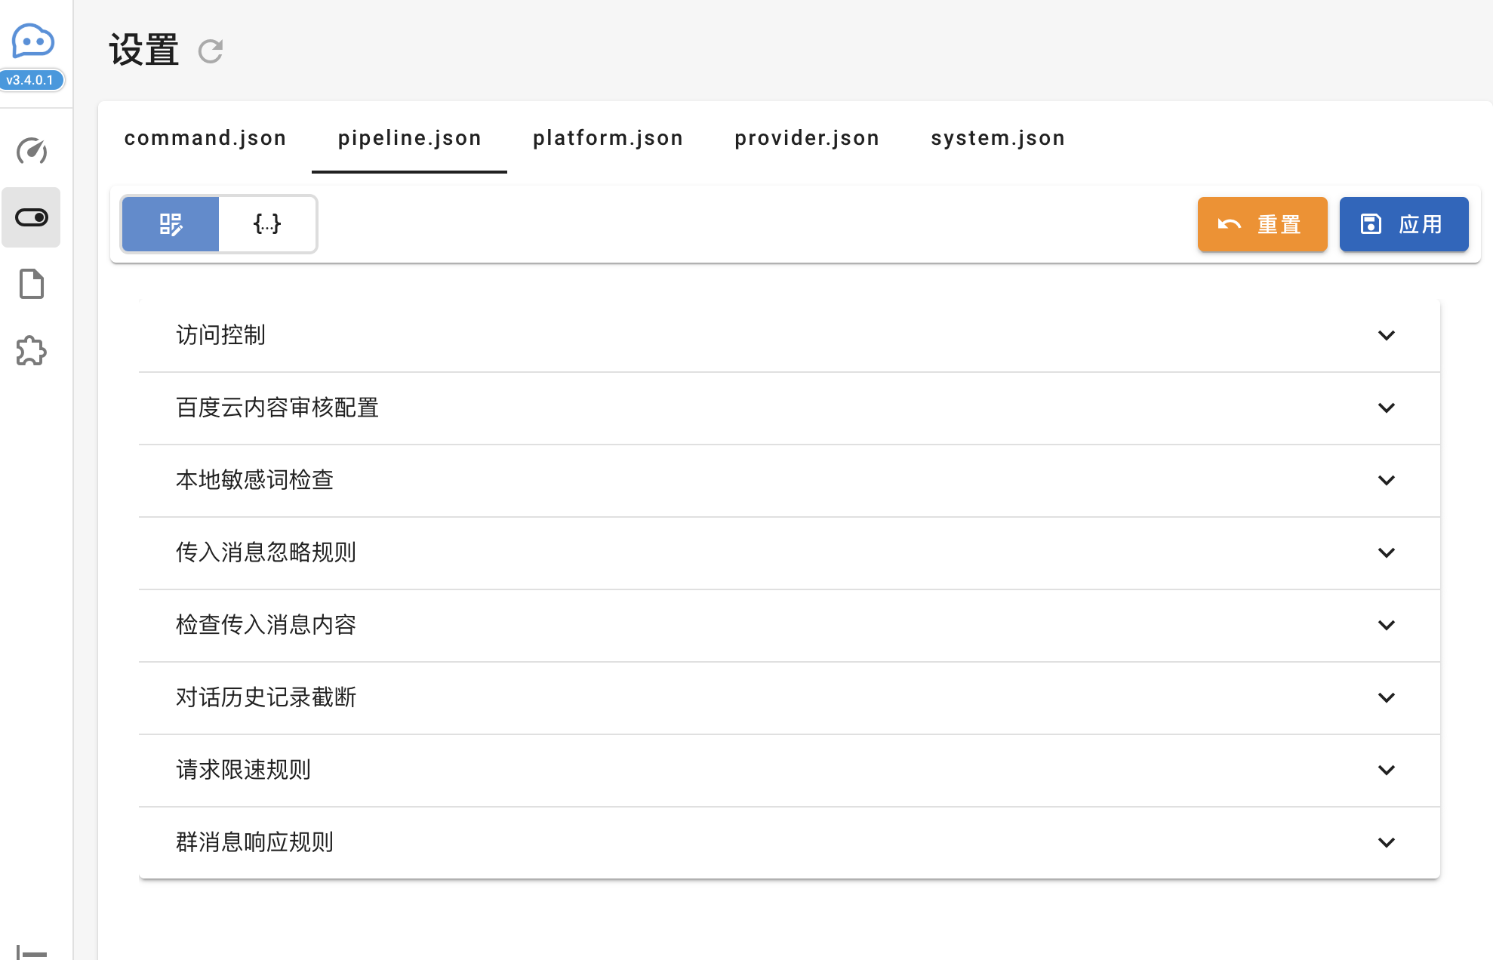The height and width of the screenshot is (960, 1493).
Task: Switch to visual form editor view
Action: (x=171, y=224)
